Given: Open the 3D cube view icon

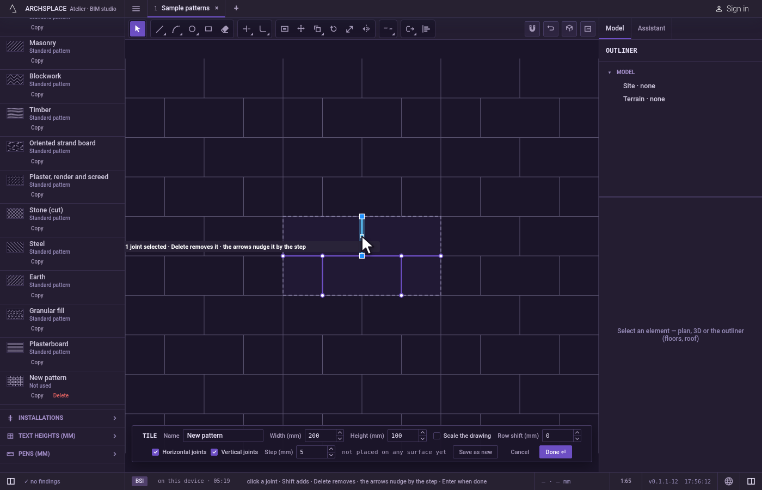Looking at the screenshot, I should point(569,29).
